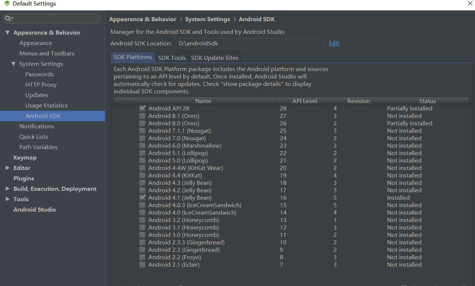This screenshot has height=286, width=475.
Task: Expand the Build, Execution, Deployment node
Action: 7,189
